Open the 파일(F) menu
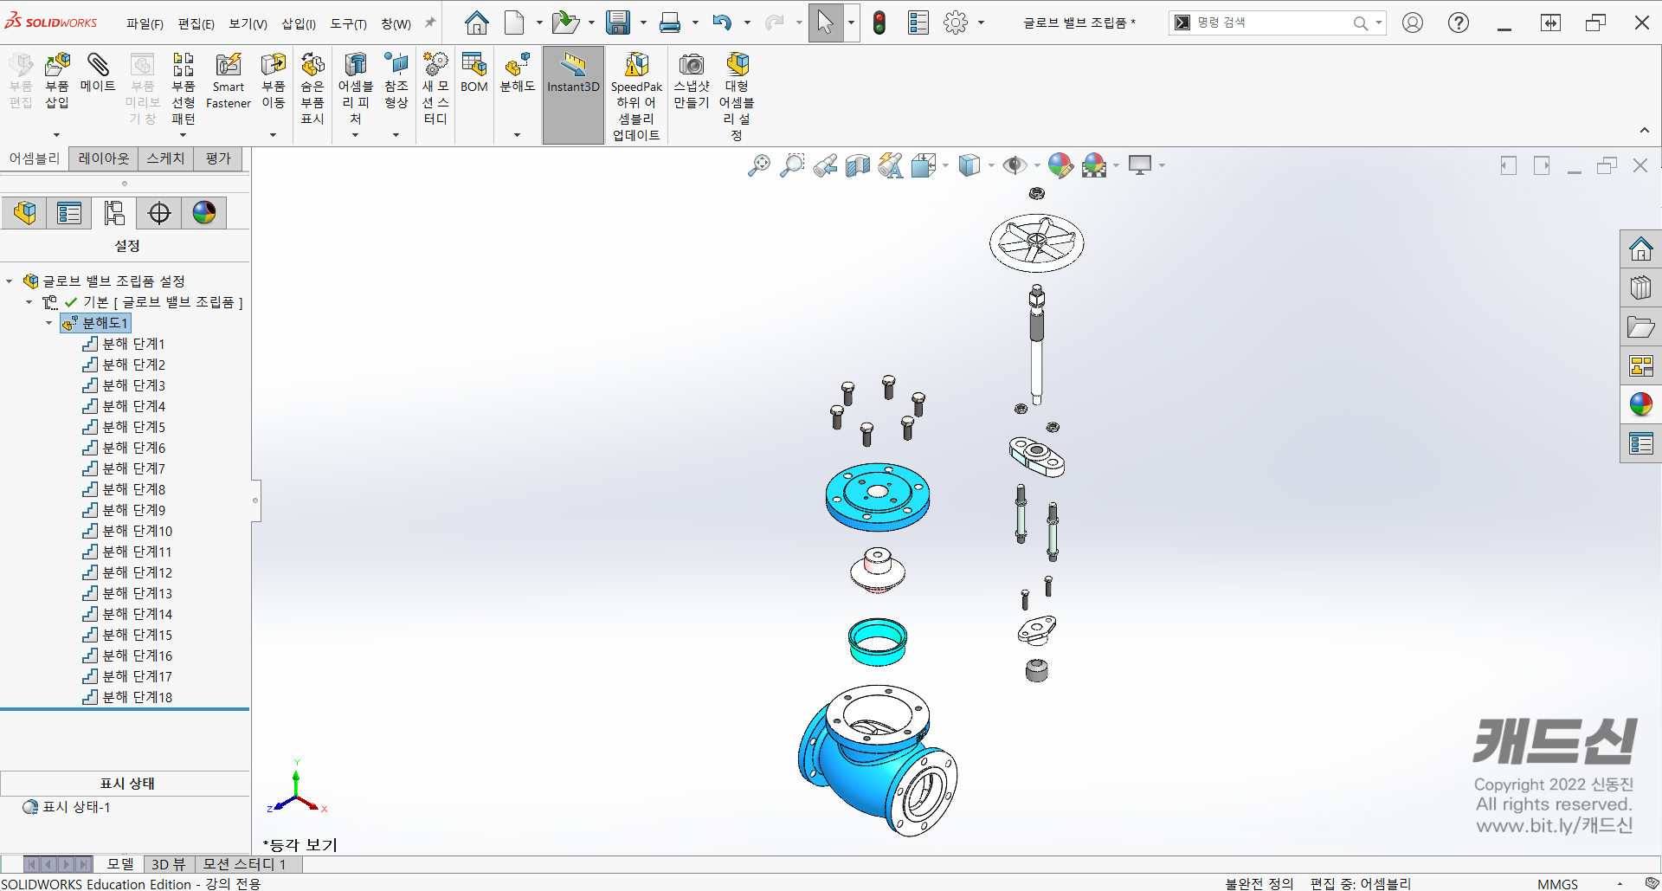Screen dimensions: 1662x891 [x=145, y=23]
